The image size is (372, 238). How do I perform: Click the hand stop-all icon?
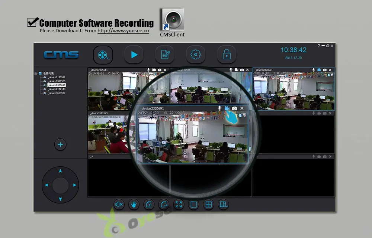(x=134, y=204)
